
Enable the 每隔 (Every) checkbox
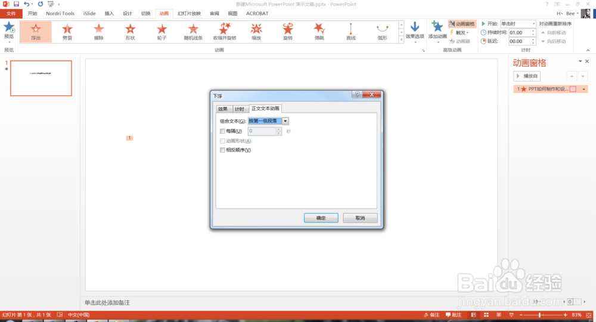(222, 131)
